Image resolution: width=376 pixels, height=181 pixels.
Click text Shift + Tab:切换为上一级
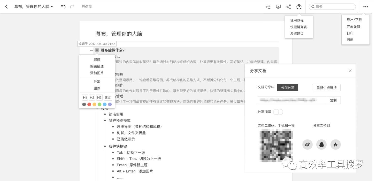(x=139, y=159)
